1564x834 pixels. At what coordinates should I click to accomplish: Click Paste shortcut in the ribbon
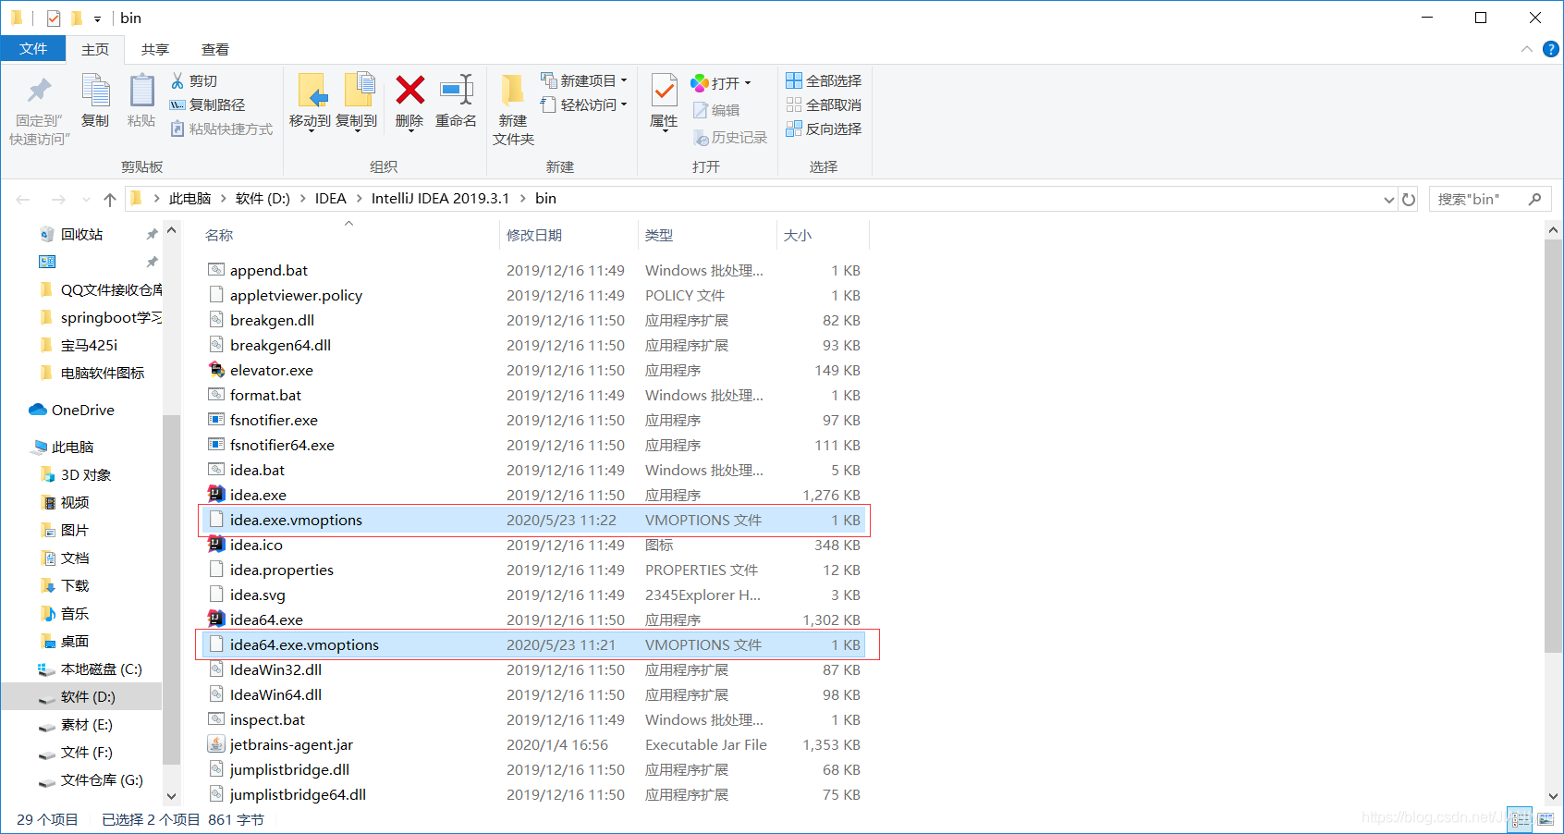point(222,129)
